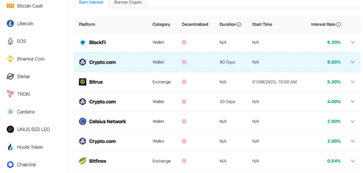Click the Duration column header
Screen dimensions: 363x173
228,24
